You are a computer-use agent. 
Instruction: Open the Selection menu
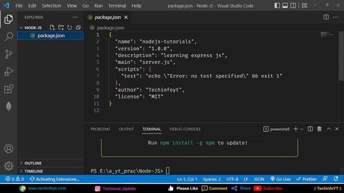[x=52, y=6]
